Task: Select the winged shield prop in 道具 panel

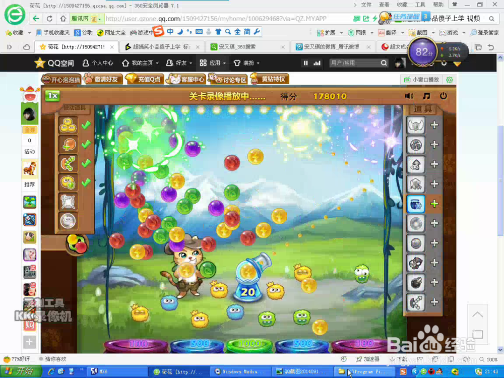Action: [x=416, y=125]
